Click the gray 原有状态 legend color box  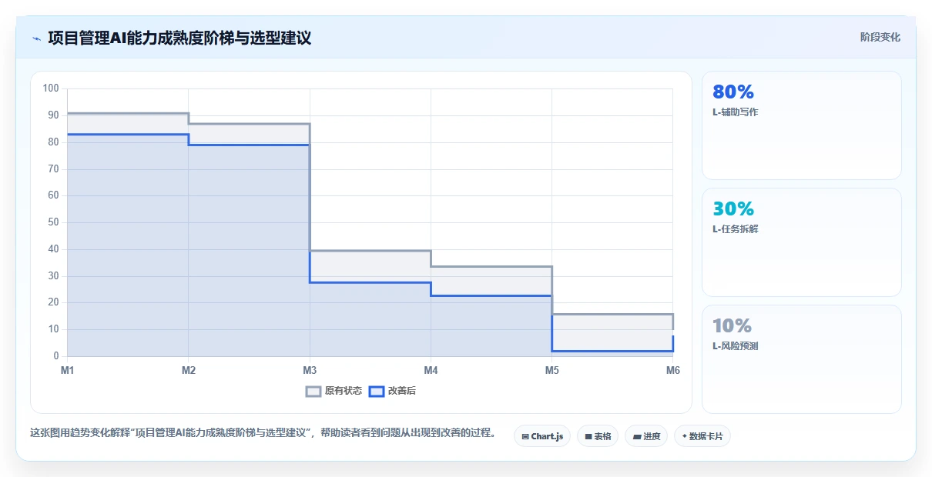click(x=313, y=391)
